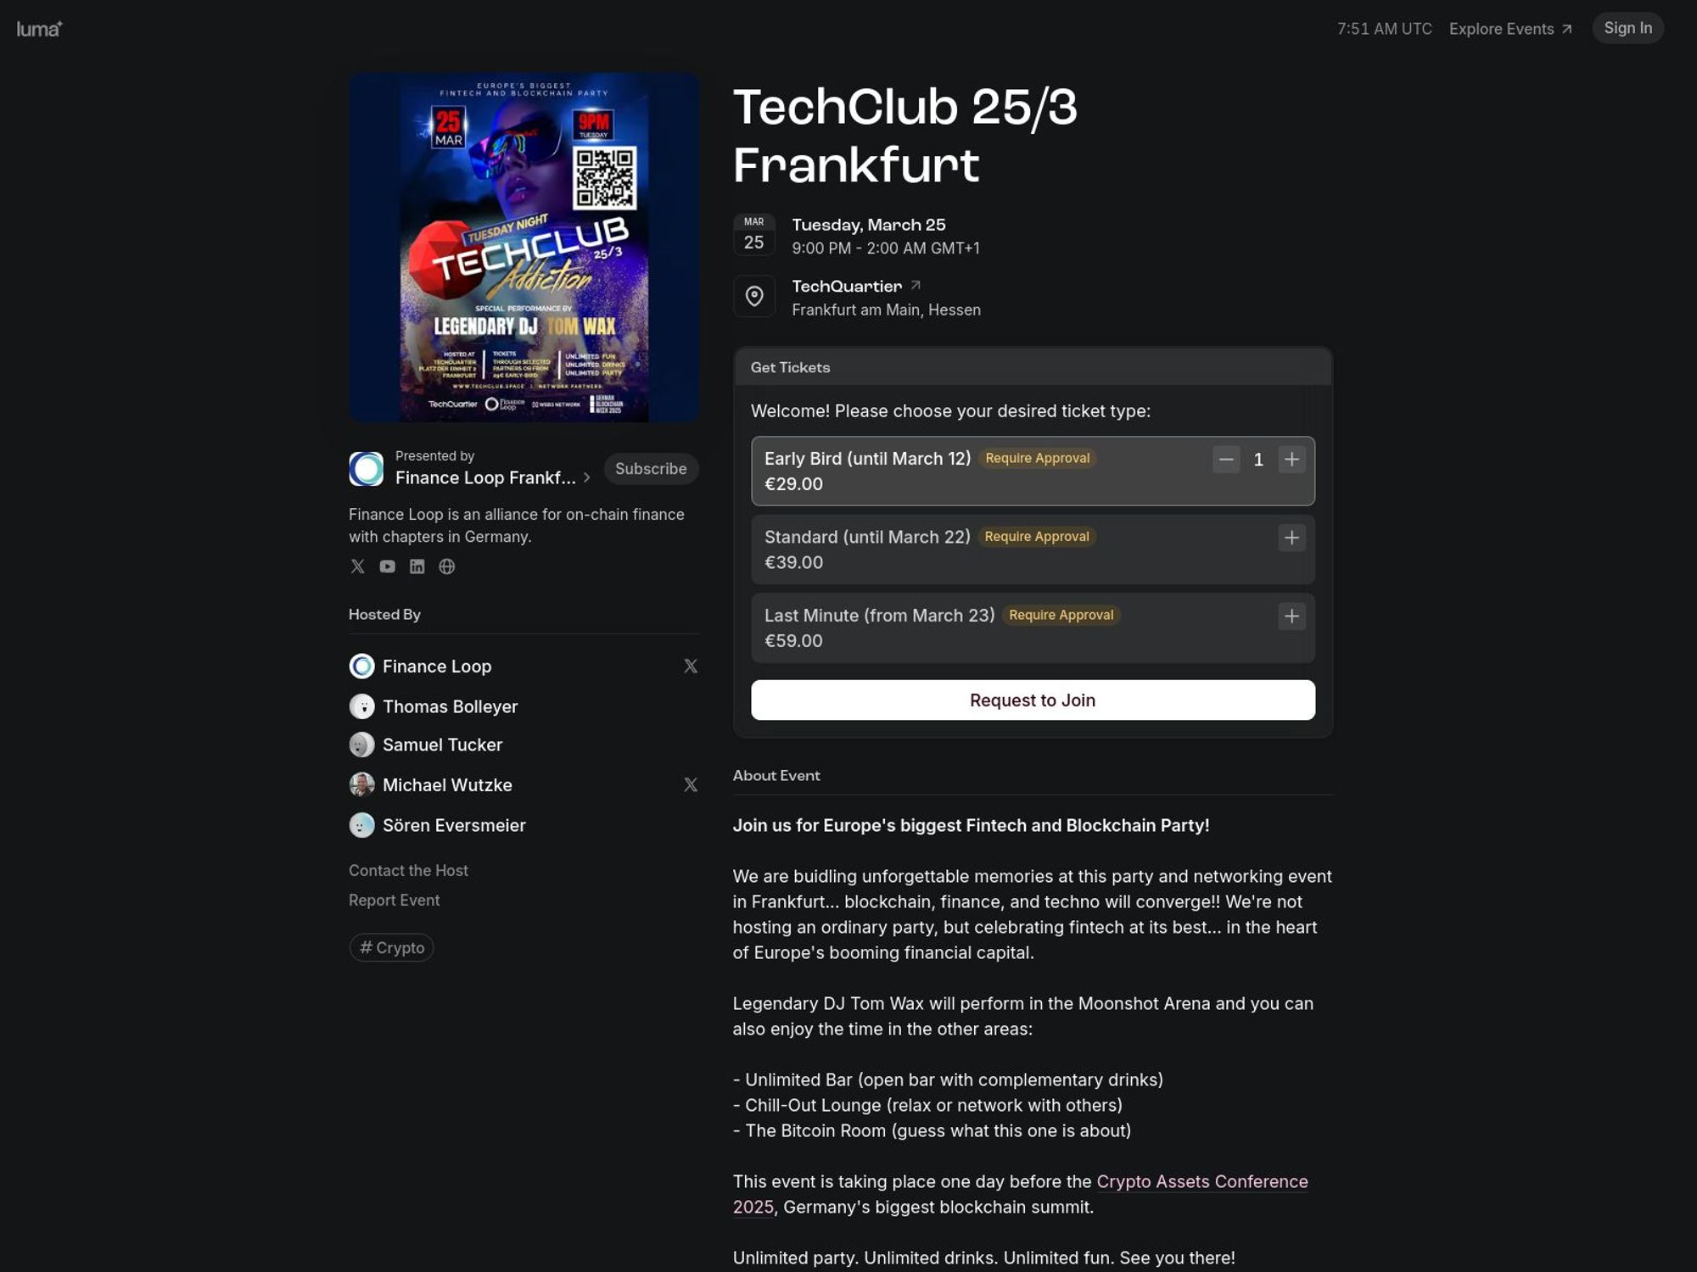Select the Standard ticket option

[1033, 550]
